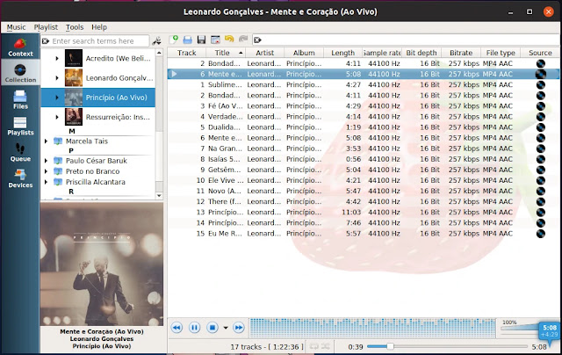The width and height of the screenshot is (562, 355).
Task: Open collection filter options wrench icon
Action: pyautogui.click(x=156, y=41)
